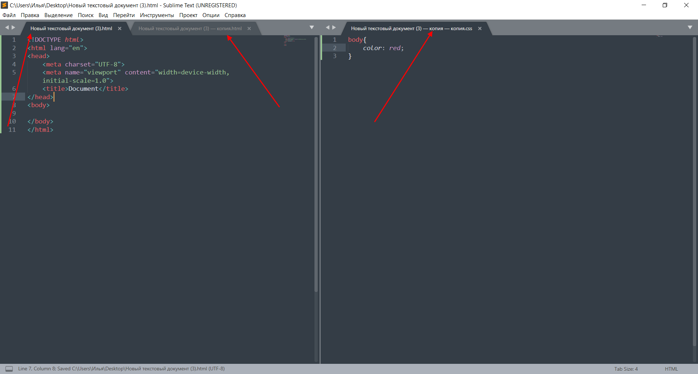Click the previous-tab arrow in the right pane
698x374 pixels.
pos(328,27)
